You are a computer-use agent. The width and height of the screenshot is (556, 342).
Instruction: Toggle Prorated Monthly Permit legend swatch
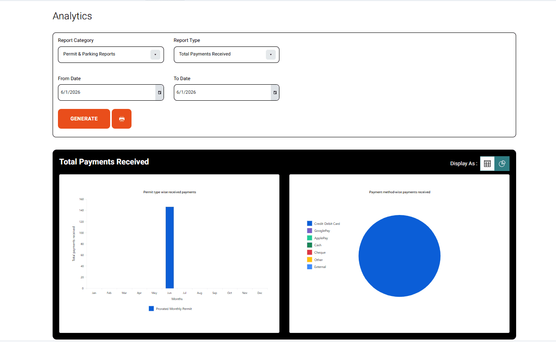click(x=151, y=309)
